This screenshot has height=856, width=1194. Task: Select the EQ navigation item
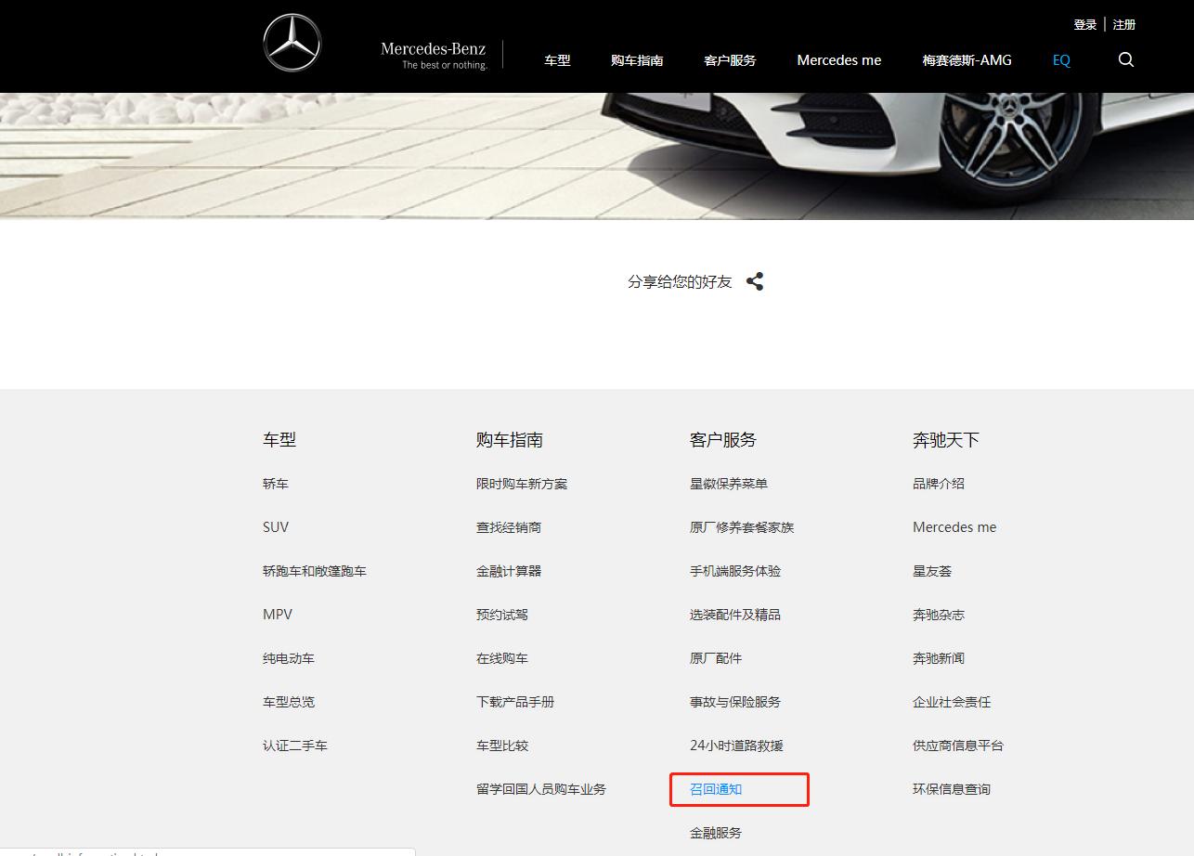coord(1061,60)
